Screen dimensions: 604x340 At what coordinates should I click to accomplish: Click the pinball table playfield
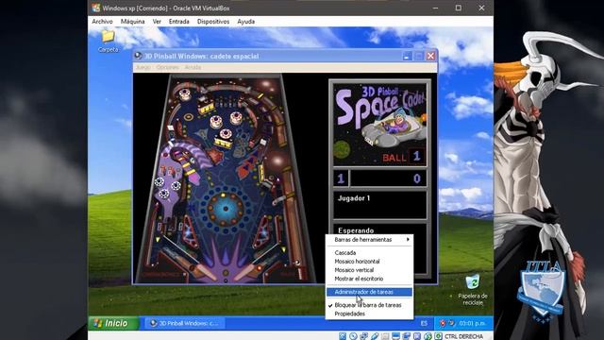pos(226,179)
